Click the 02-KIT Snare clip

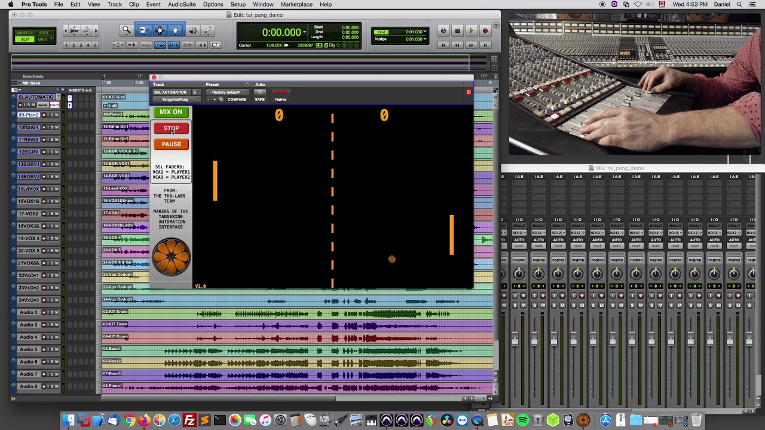pos(297,313)
